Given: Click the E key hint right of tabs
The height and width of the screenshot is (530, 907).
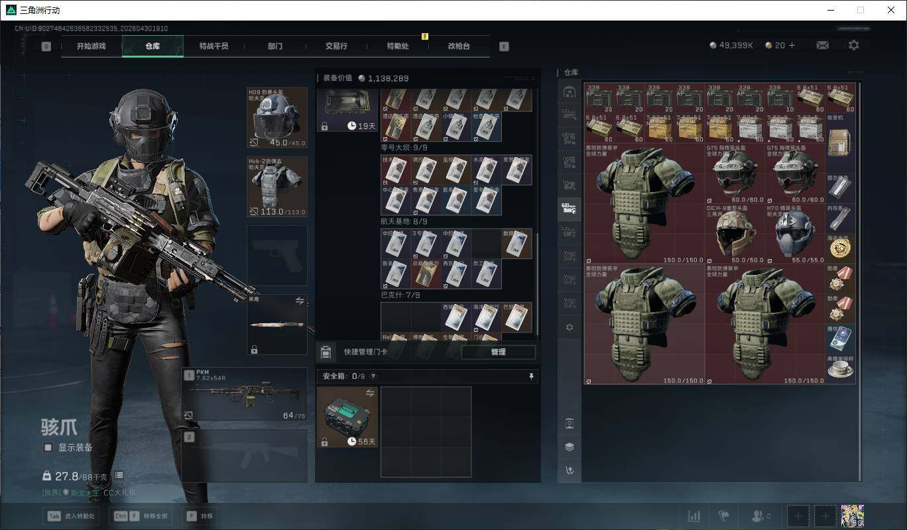Looking at the screenshot, I should point(504,46).
